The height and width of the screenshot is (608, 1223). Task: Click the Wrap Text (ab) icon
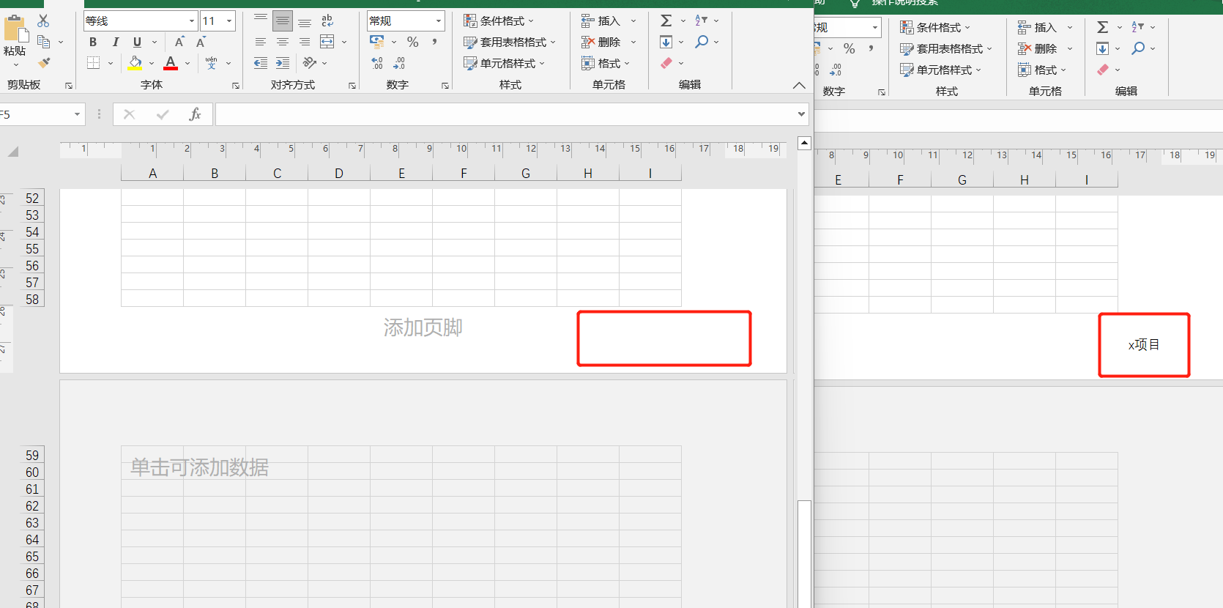click(x=327, y=21)
